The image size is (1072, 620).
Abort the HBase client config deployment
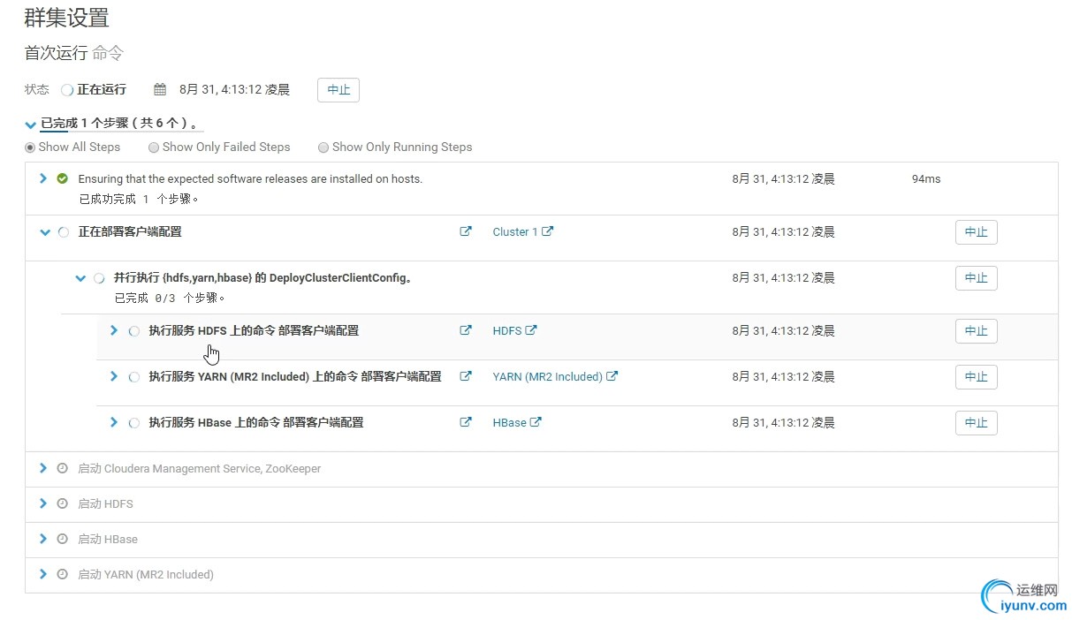coord(976,423)
